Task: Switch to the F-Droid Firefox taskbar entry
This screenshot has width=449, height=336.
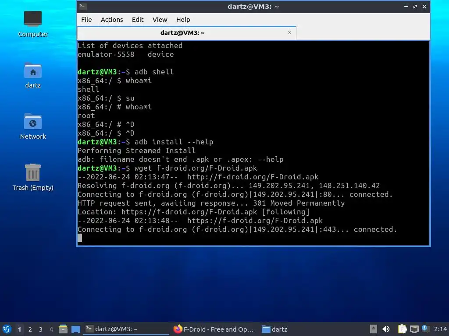Action: 214,329
